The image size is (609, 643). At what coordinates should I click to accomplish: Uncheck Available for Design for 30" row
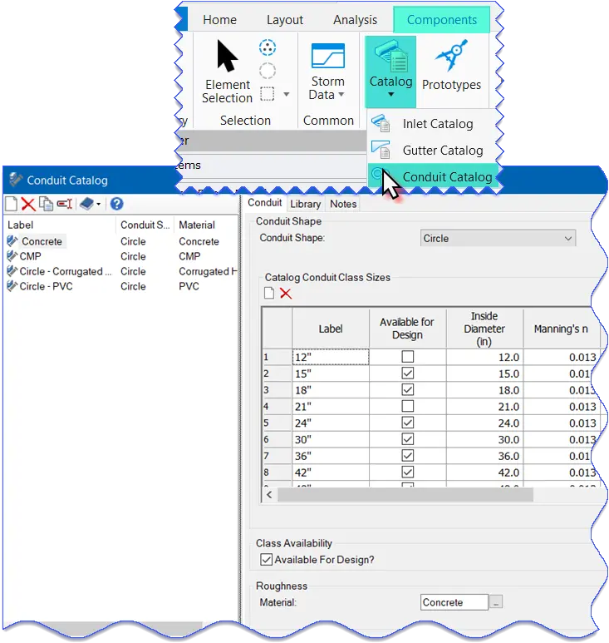click(407, 439)
